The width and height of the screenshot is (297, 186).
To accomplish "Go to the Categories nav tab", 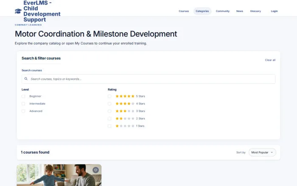I will [x=202, y=11].
